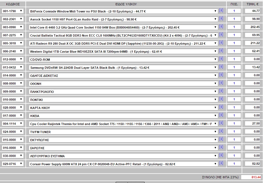Open info link for ATI Radeon R9 280
Viewport: 263px width, 183px height.
tap(221, 43)
